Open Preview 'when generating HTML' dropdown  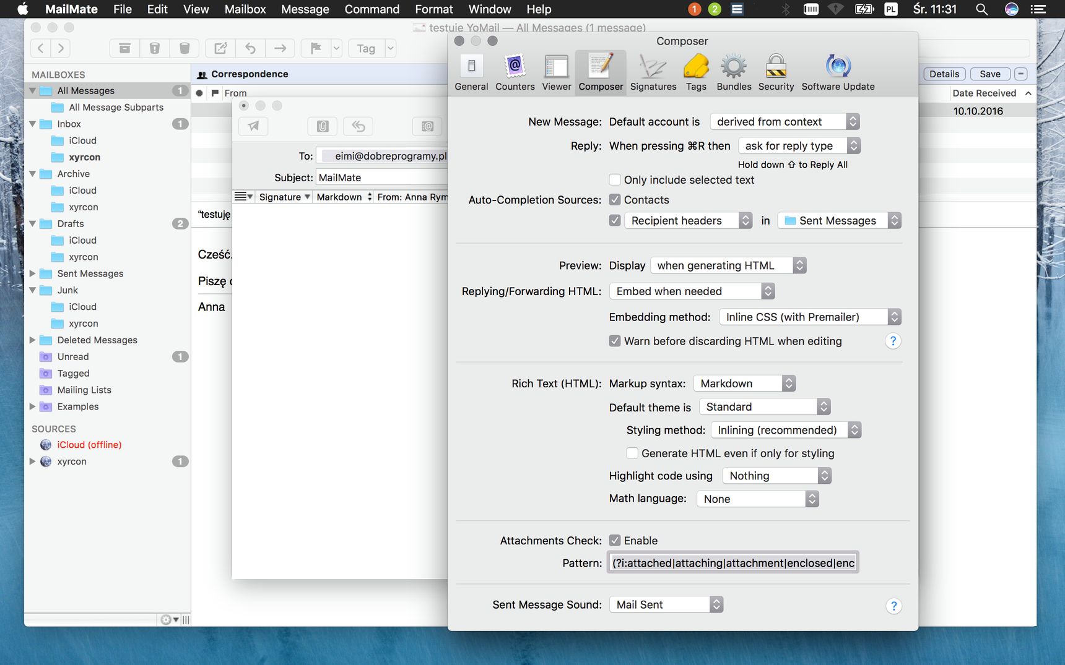click(x=728, y=265)
